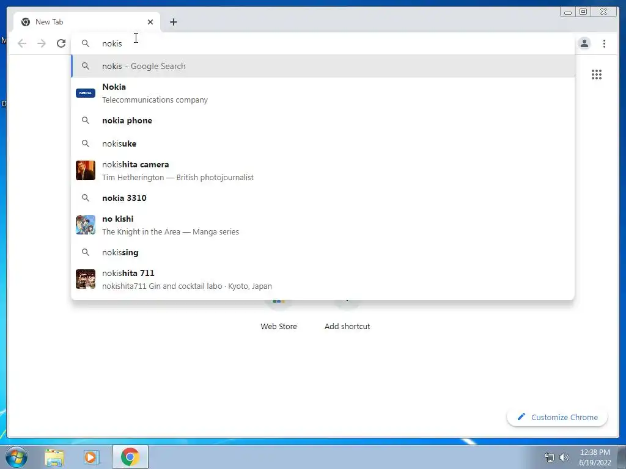Click the Knight in the Area thumbnail
The image size is (626, 469).
pyautogui.click(x=86, y=225)
